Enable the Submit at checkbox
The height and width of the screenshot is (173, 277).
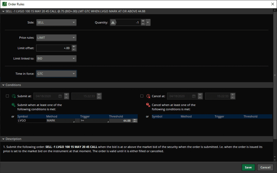pyautogui.click(x=8, y=96)
